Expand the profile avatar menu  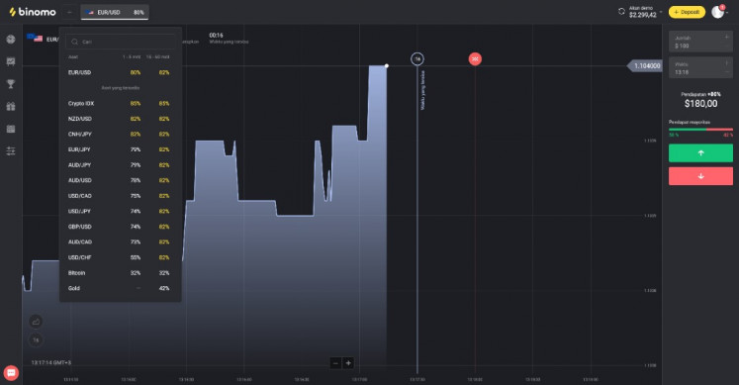point(719,12)
